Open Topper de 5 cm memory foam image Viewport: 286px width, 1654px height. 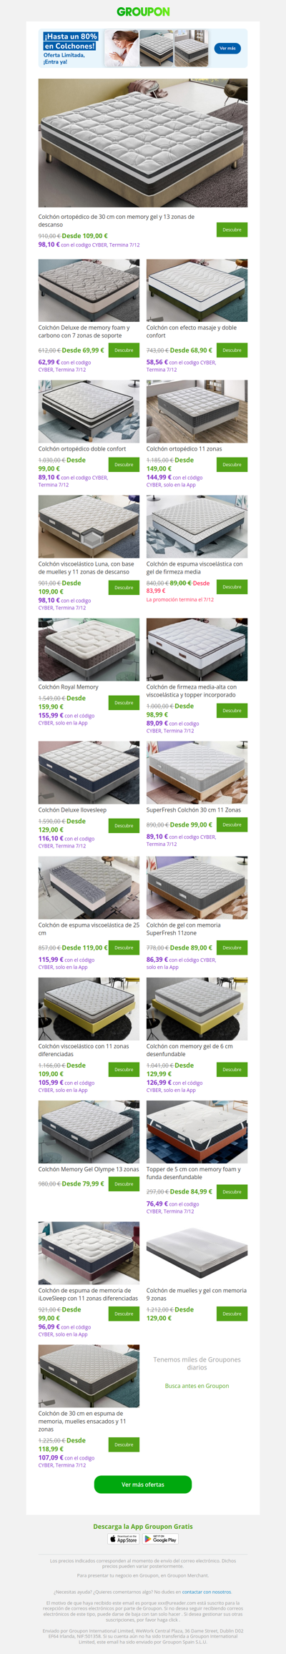[x=197, y=1132]
